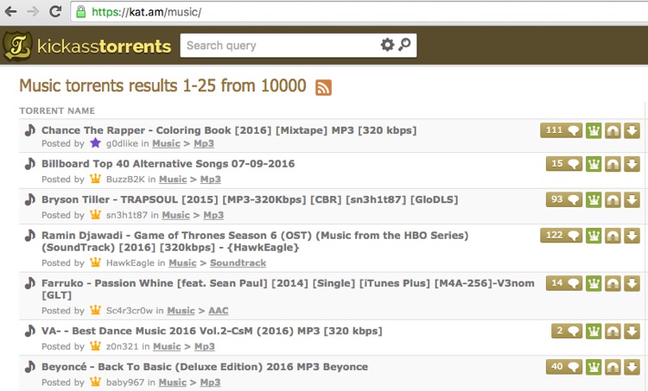The image size is (648, 391).
Task: Click uploader baby967 username
Action: [125, 382]
